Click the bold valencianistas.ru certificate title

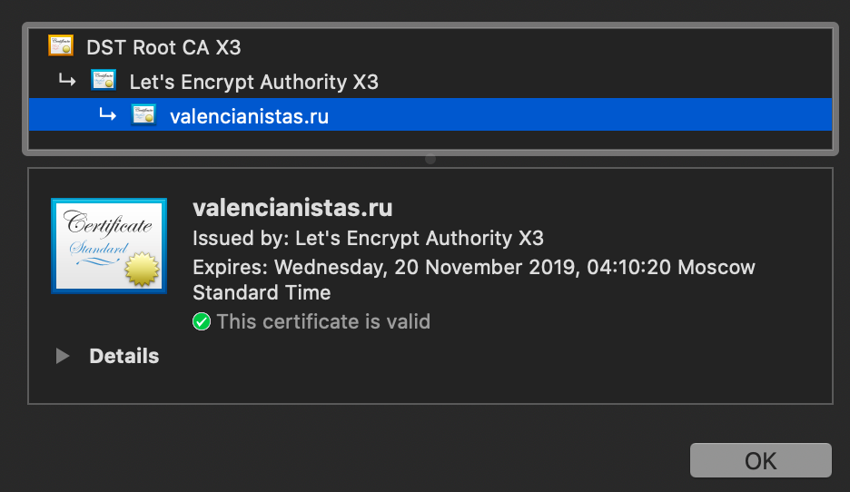click(x=292, y=208)
